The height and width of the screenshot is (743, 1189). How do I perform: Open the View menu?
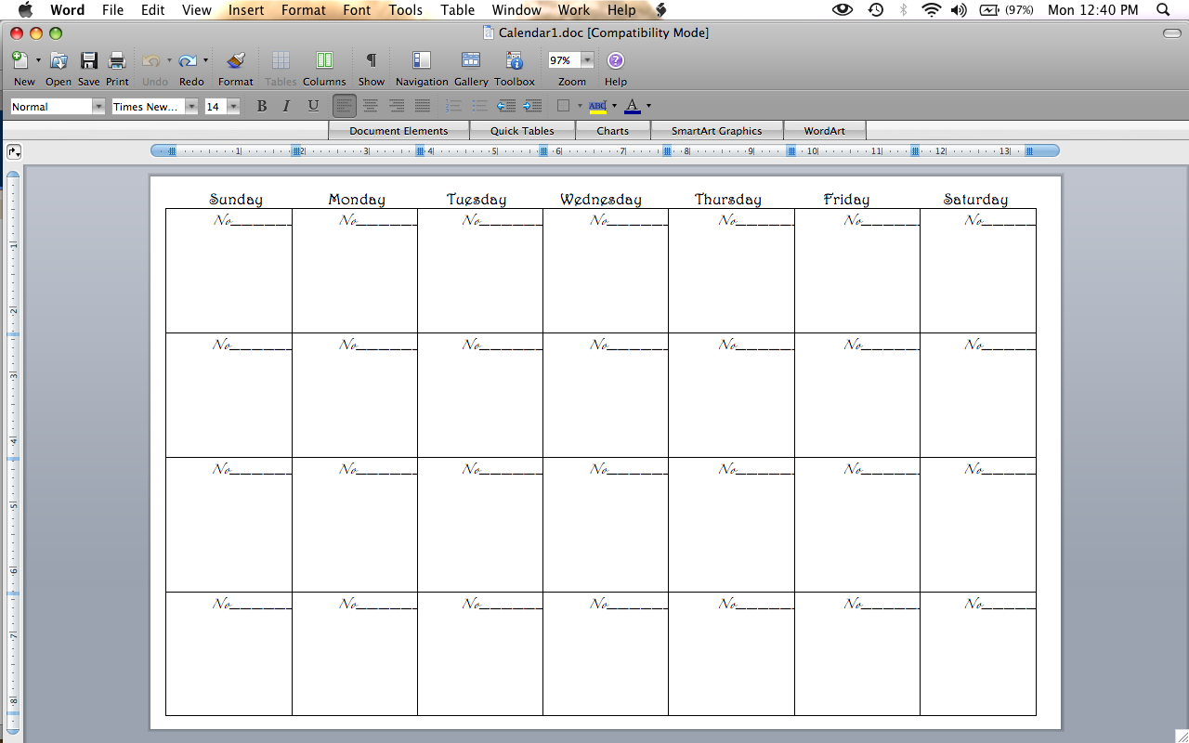[197, 10]
